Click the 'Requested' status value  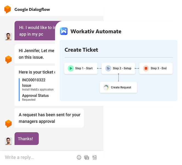tap(29, 100)
